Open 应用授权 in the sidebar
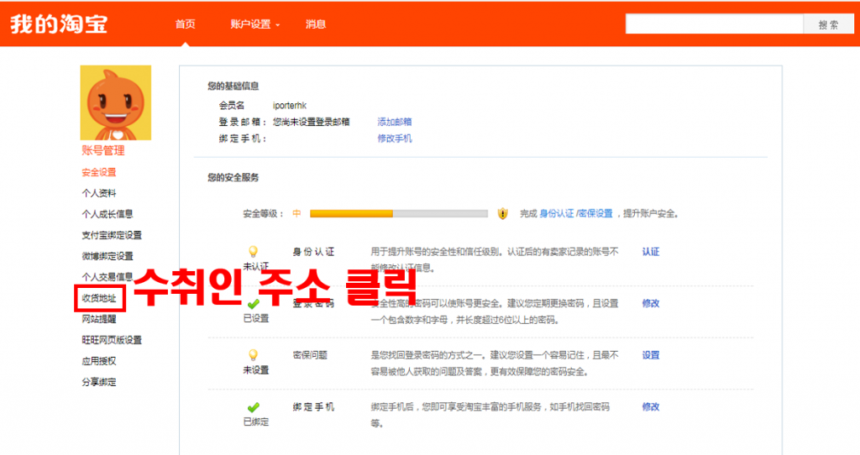This screenshot has height=455, width=860. pos(99,361)
